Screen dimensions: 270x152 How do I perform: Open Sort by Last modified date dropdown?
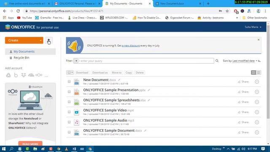tap(245, 61)
